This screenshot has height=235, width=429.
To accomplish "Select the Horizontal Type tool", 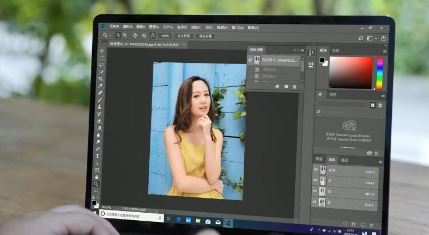I will tap(97, 156).
